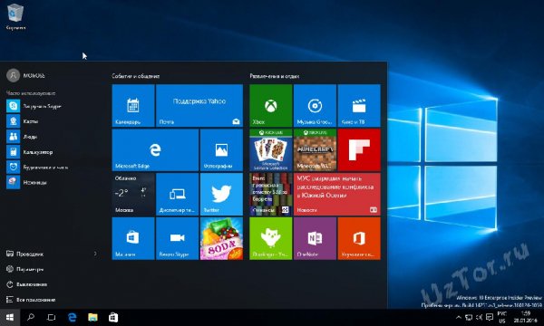Show hidden system tray icons
The image size is (544, 326).
tap(458, 317)
